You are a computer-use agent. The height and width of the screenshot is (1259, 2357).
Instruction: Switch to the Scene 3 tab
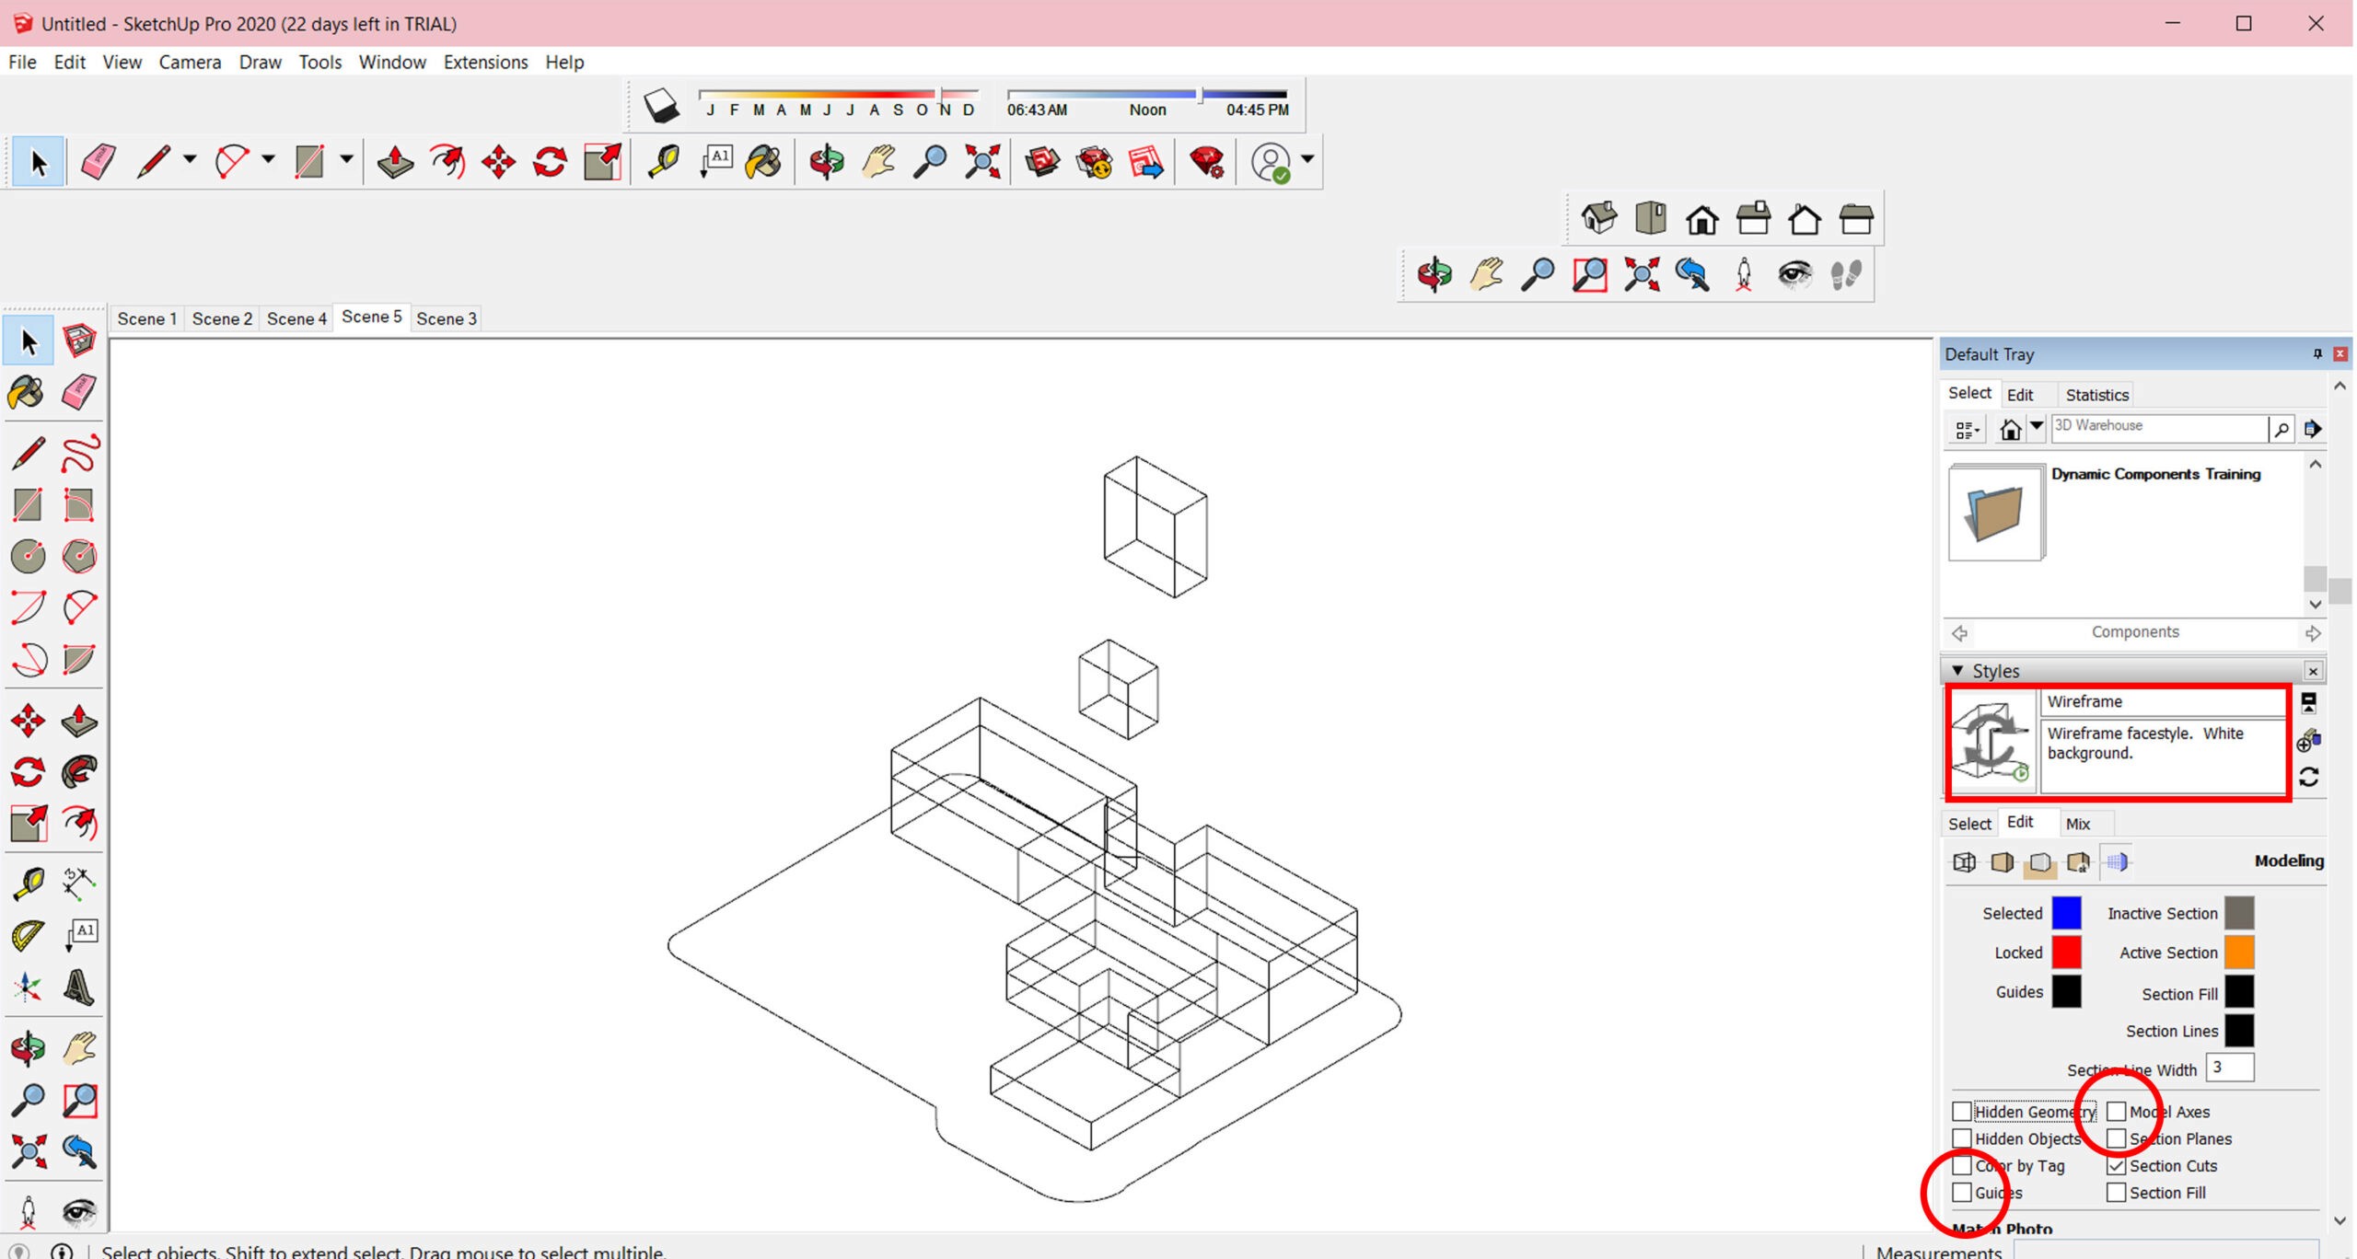point(446,318)
